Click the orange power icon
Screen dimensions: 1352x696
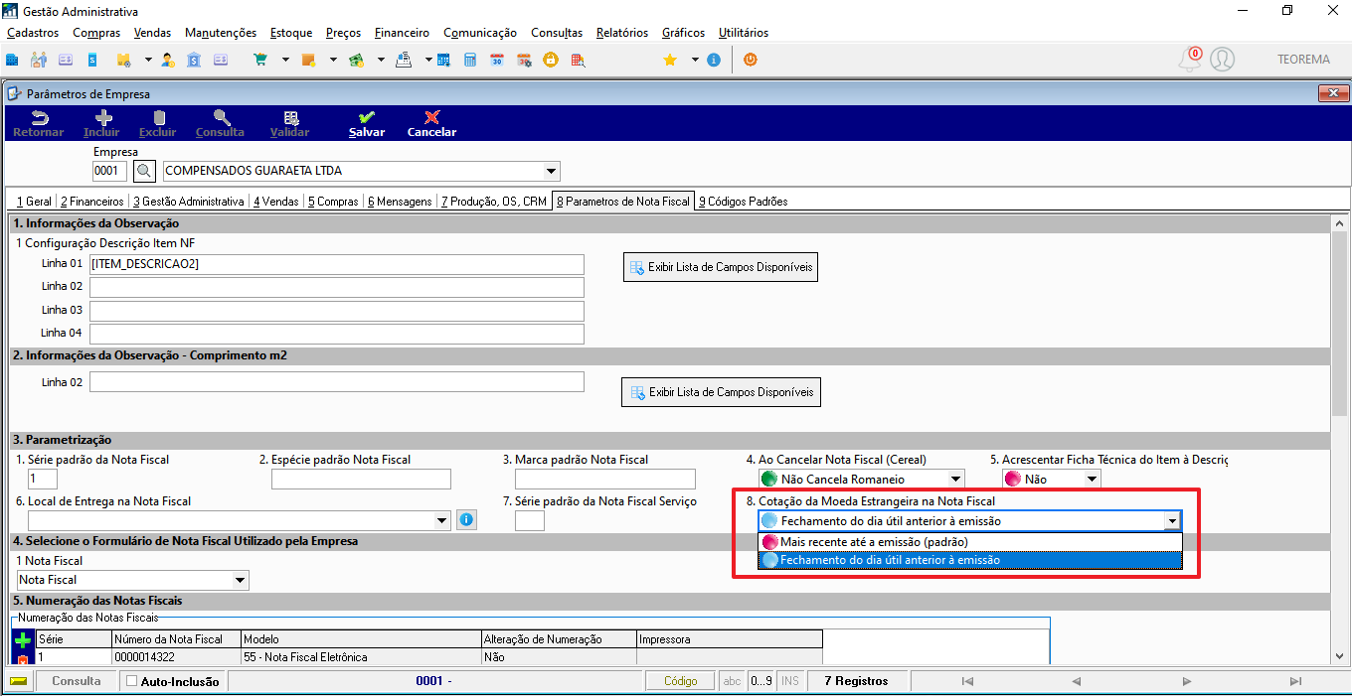pyautogui.click(x=751, y=60)
